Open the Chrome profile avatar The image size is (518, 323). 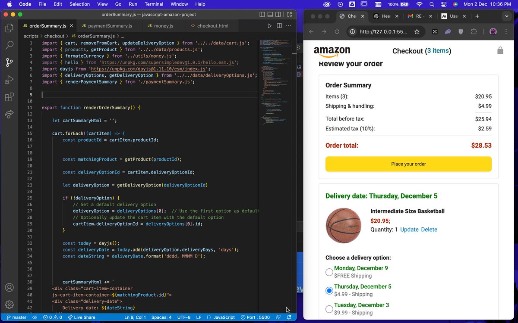[x=493, y=32]
